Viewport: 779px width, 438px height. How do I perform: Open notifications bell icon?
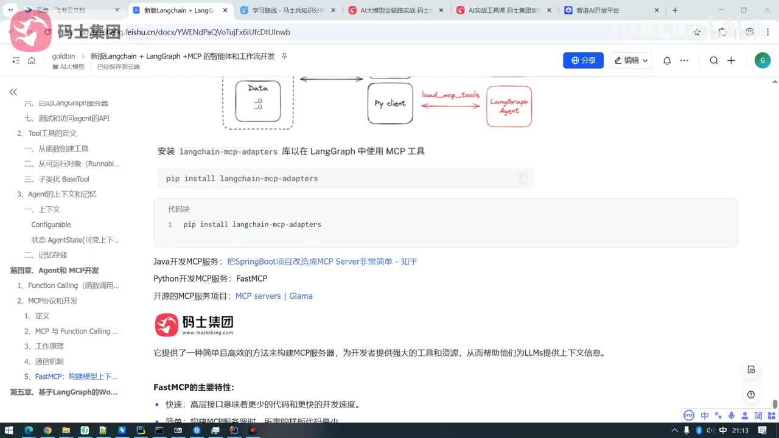coord(667,60)
